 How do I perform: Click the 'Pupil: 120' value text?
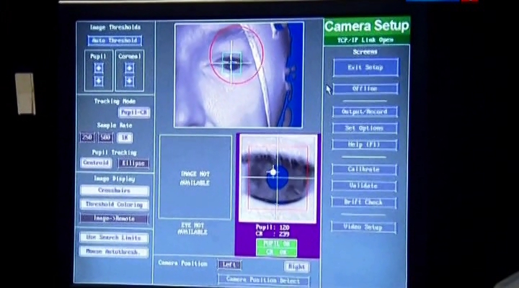coord(272,228)
